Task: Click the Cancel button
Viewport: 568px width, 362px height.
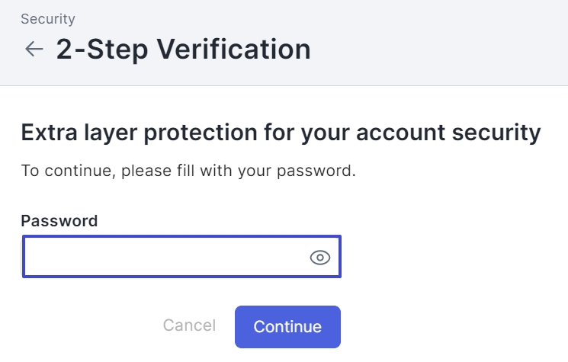Action: click(x=189, y=325)
